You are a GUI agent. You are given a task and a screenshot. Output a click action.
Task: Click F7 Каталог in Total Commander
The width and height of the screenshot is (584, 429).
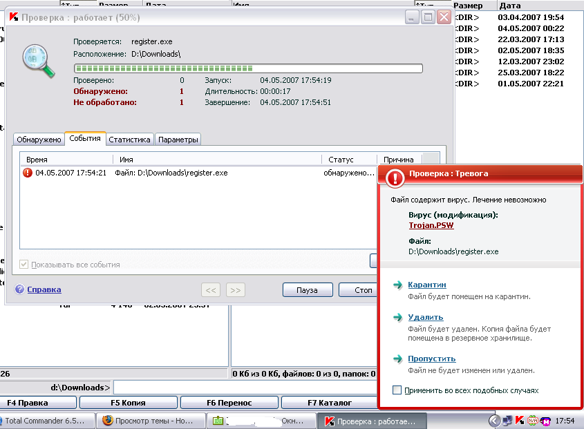click(x=329, y=403)
